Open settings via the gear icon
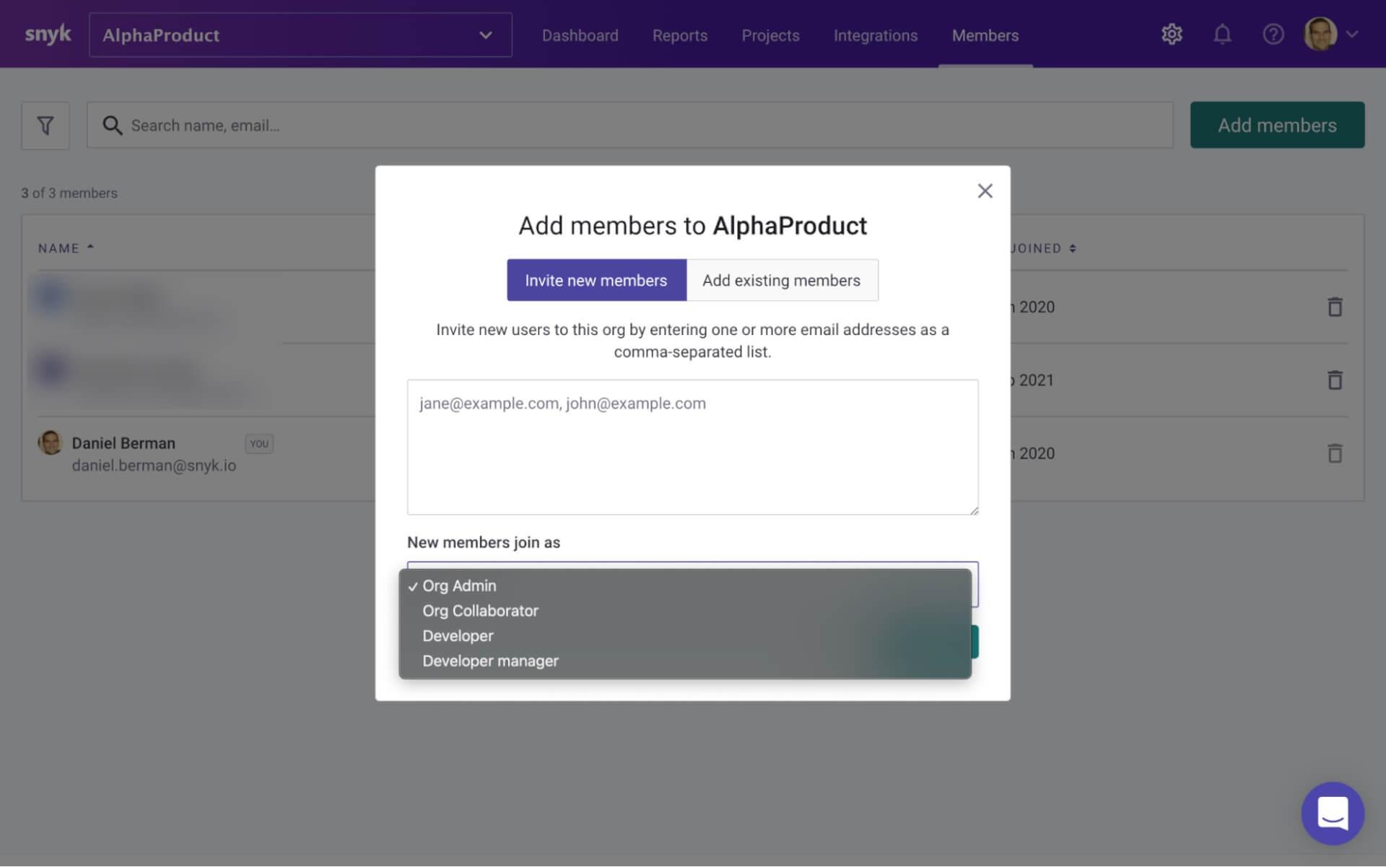This screenshot has width=1386, height=867. tap(1172, 34)
